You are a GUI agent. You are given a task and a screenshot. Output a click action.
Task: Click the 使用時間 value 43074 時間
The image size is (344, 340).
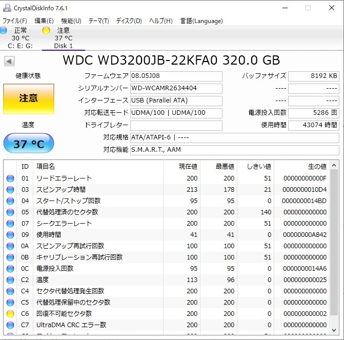[314, 125]
